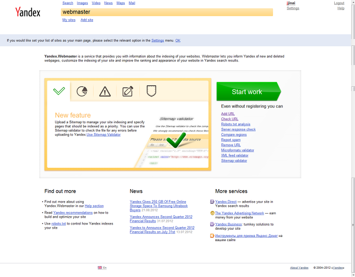
Task: Open Settings under the username
Action: tap(293, 8)
